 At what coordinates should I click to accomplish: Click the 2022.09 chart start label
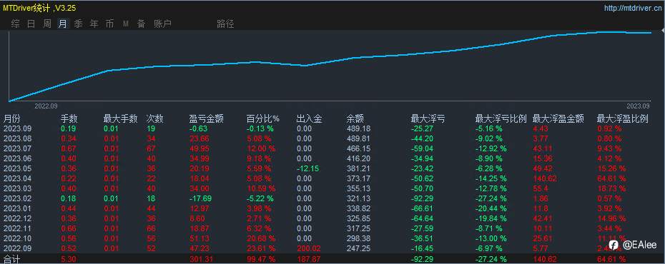(46, 106)
